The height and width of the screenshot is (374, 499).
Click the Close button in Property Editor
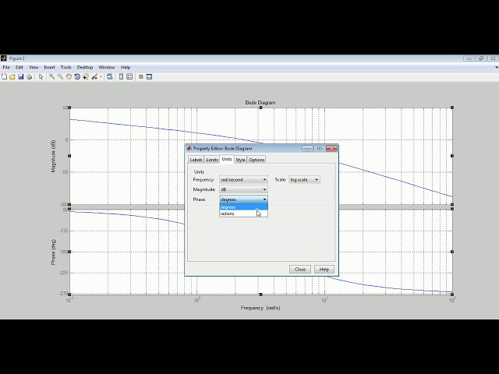coord(300,270)
